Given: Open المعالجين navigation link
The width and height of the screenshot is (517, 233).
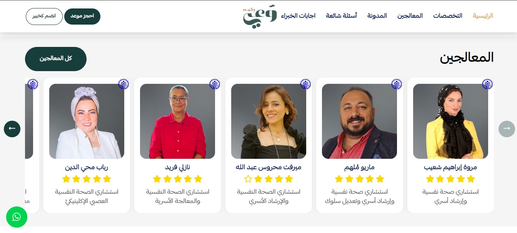Looking at the screenshot, I should [x=410, y=16].
